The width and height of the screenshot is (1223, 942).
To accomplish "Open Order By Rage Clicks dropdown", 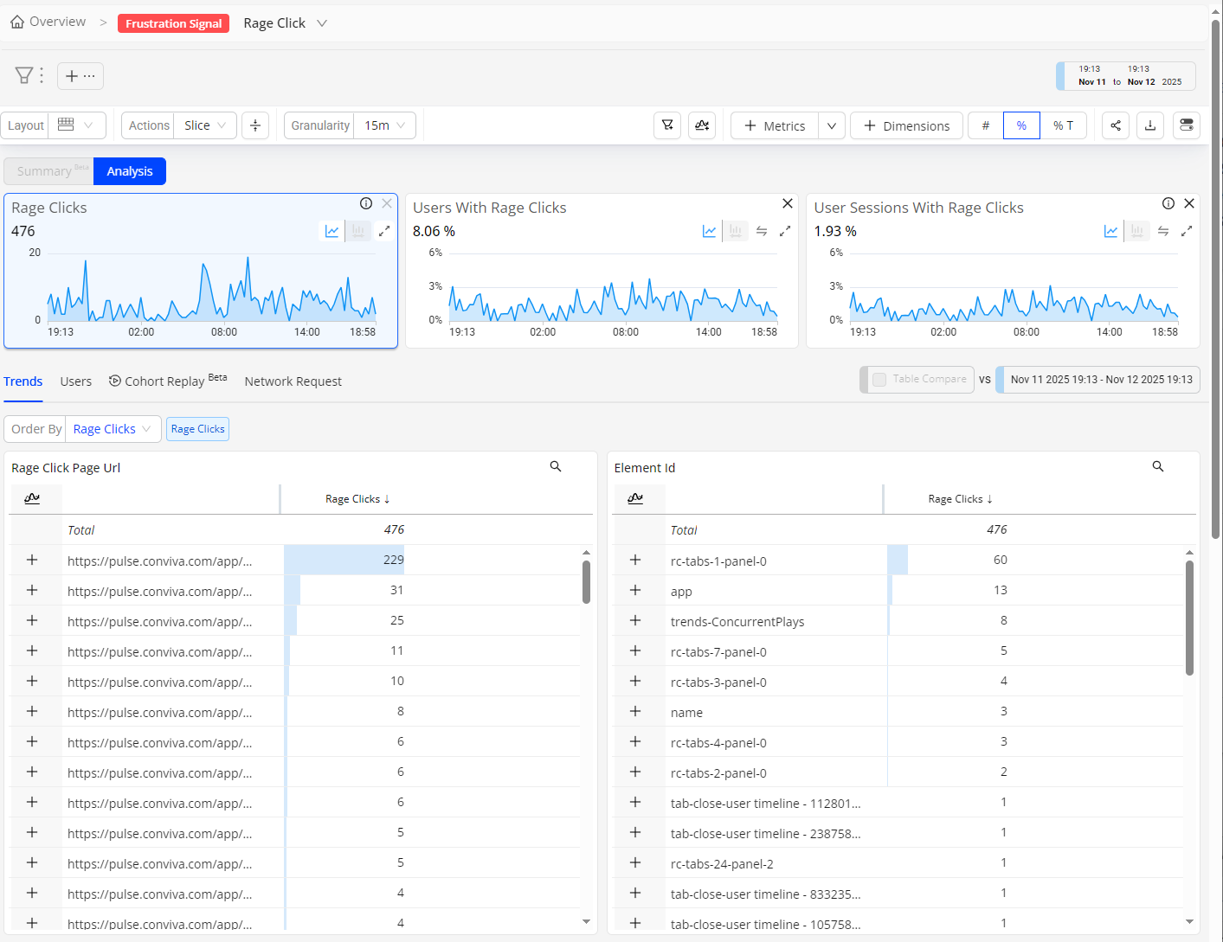I will click(113, 429).
